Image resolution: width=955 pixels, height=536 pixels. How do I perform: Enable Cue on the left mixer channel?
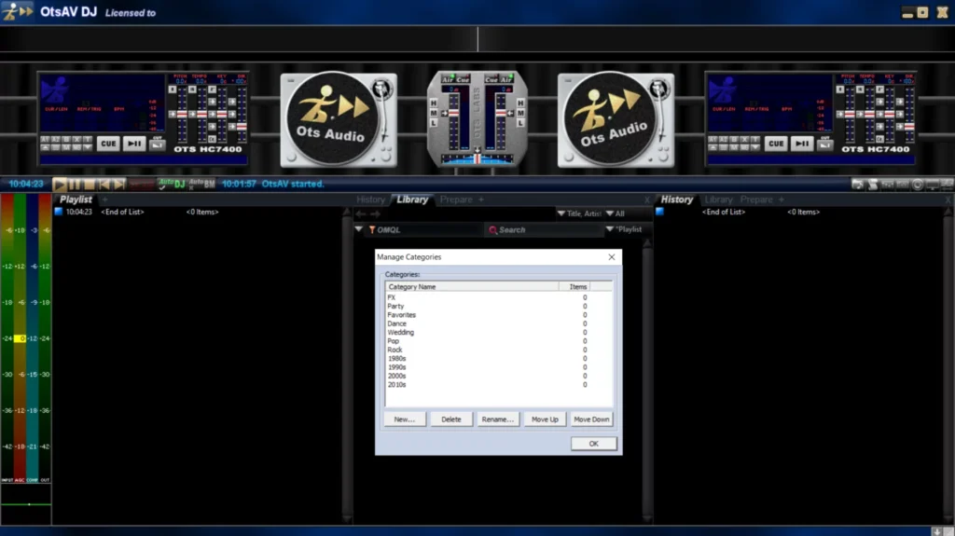point(463,80)
